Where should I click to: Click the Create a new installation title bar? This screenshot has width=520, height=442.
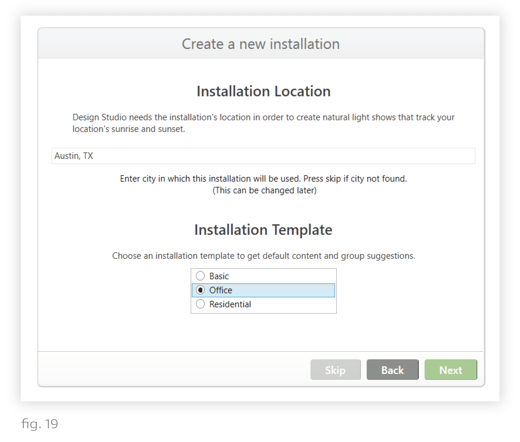pos(261,44)
